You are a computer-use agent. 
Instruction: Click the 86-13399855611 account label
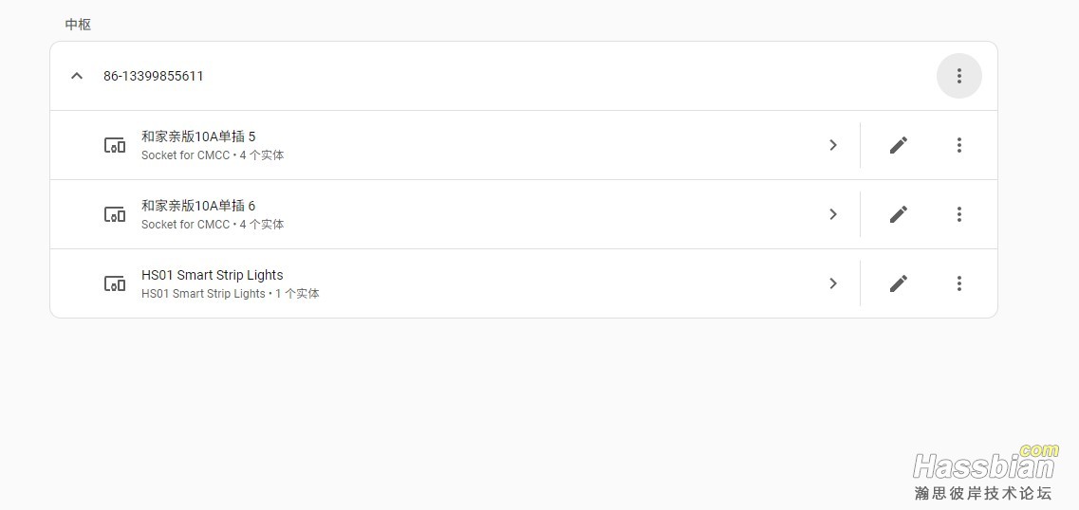click(154, 76)
